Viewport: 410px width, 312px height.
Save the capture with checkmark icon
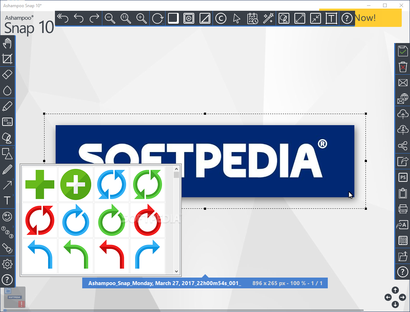403,51
